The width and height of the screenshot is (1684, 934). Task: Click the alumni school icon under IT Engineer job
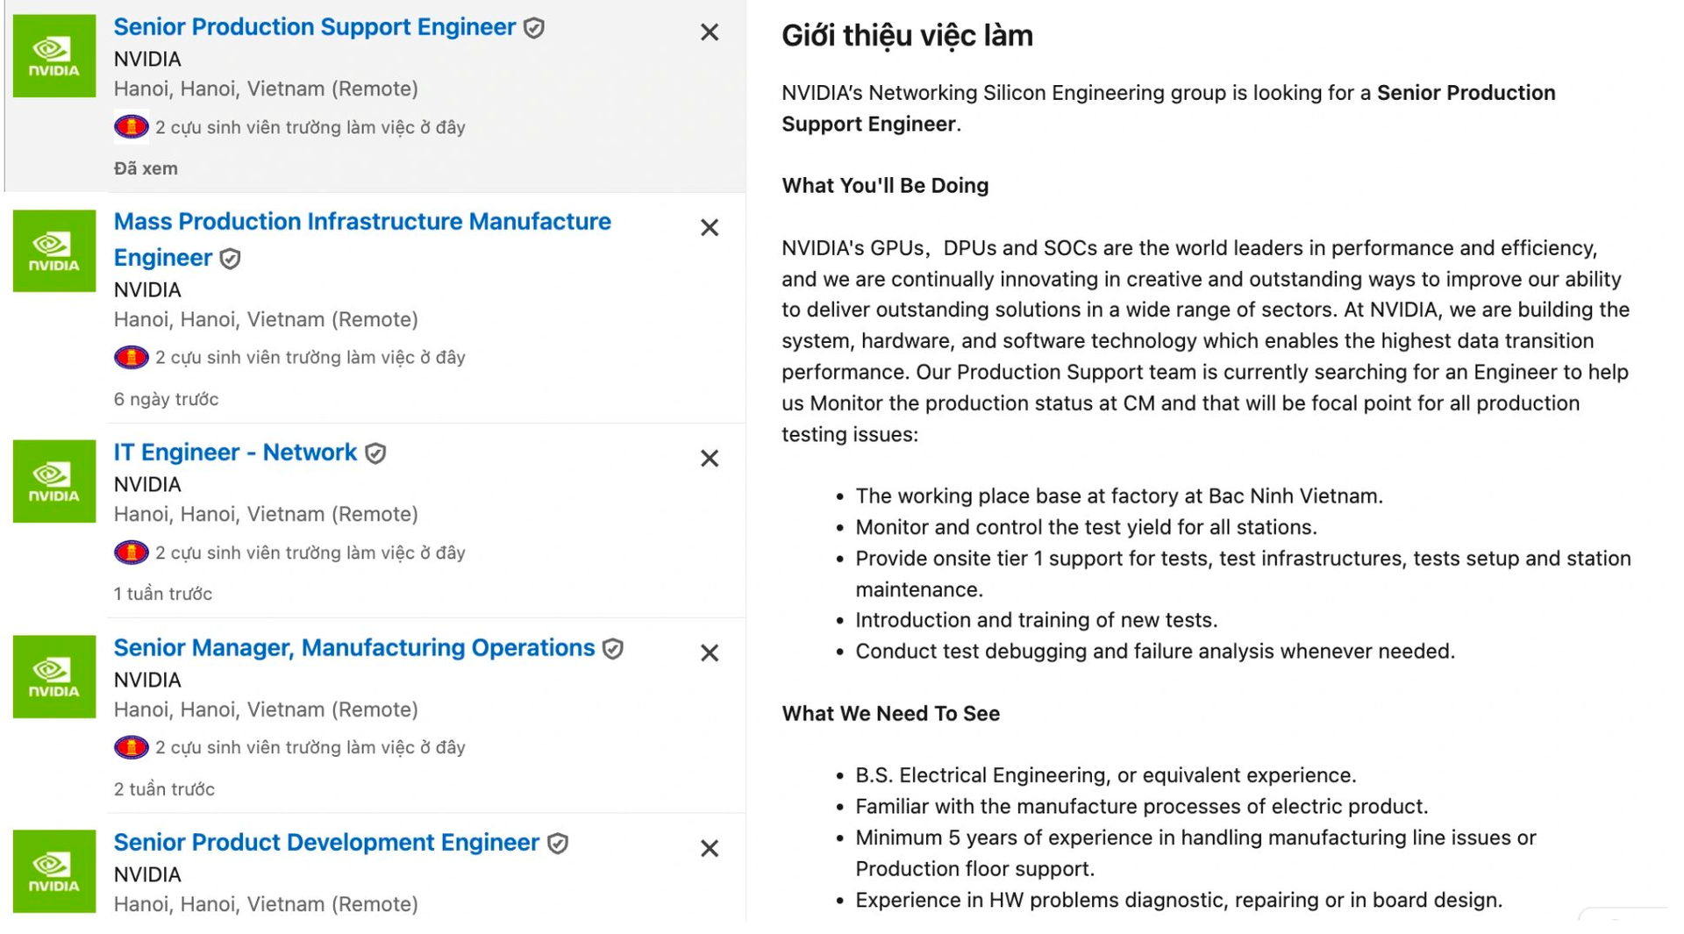(x=132, y=553)
